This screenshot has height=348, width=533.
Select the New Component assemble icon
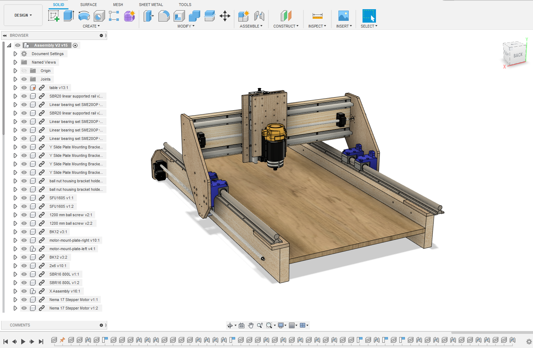click(x=244, y=16)
